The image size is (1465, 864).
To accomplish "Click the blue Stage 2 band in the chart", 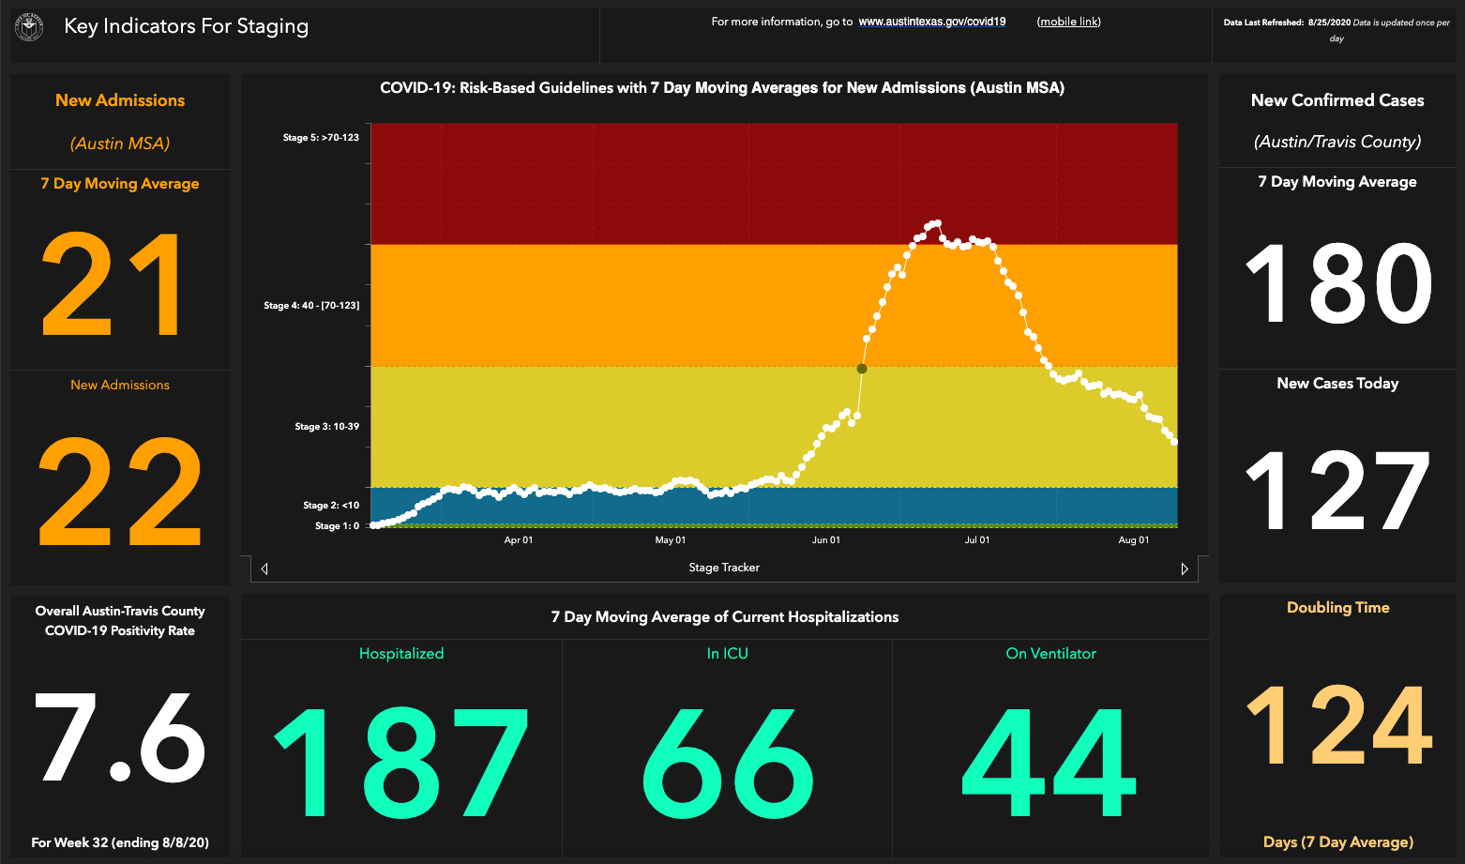I will (563, 508).
